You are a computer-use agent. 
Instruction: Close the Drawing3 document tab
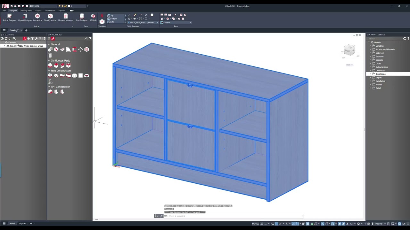coord(21,30)
